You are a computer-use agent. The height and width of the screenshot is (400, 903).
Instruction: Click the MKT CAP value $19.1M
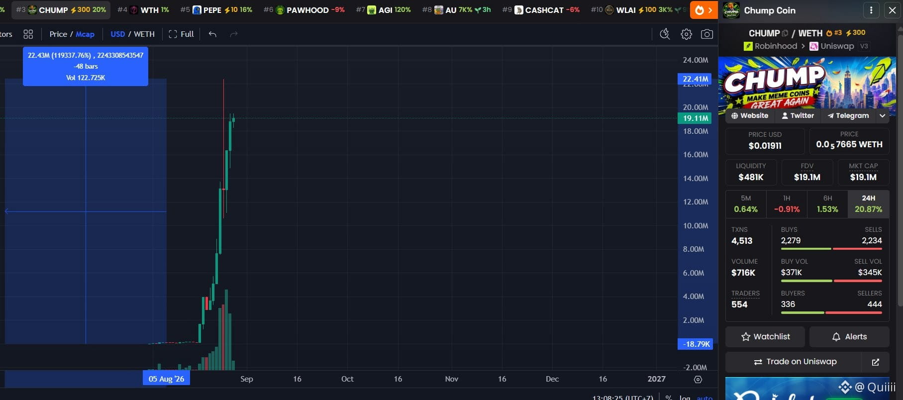click(863, 177)
